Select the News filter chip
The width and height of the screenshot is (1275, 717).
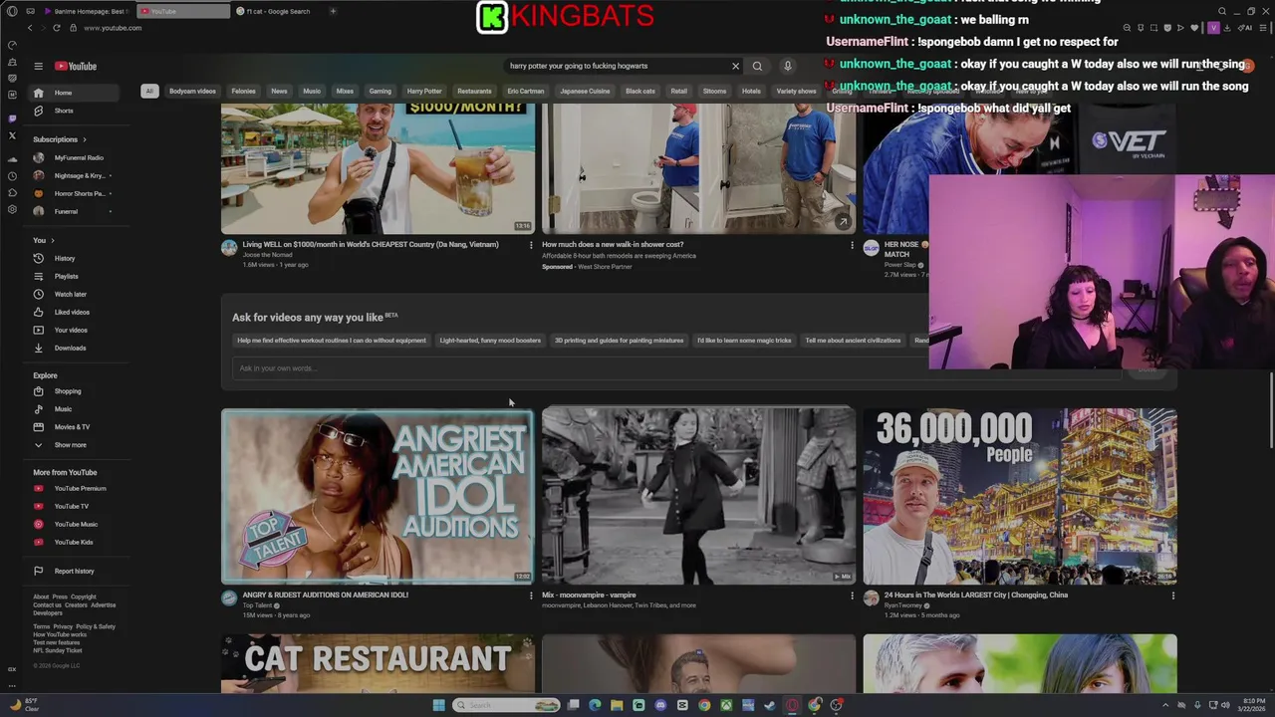point(279,91)
